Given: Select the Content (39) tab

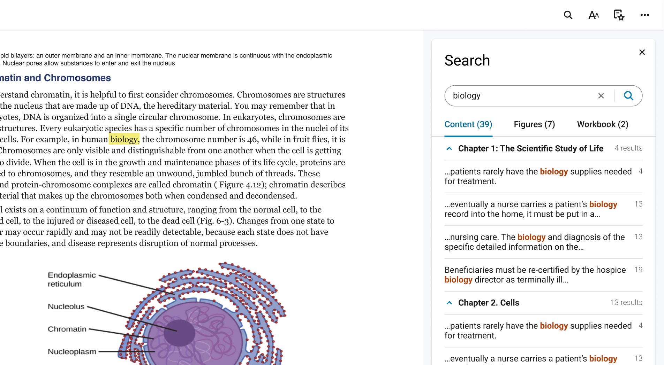Looking at the screenshot, I should click(x=468, y=124).
